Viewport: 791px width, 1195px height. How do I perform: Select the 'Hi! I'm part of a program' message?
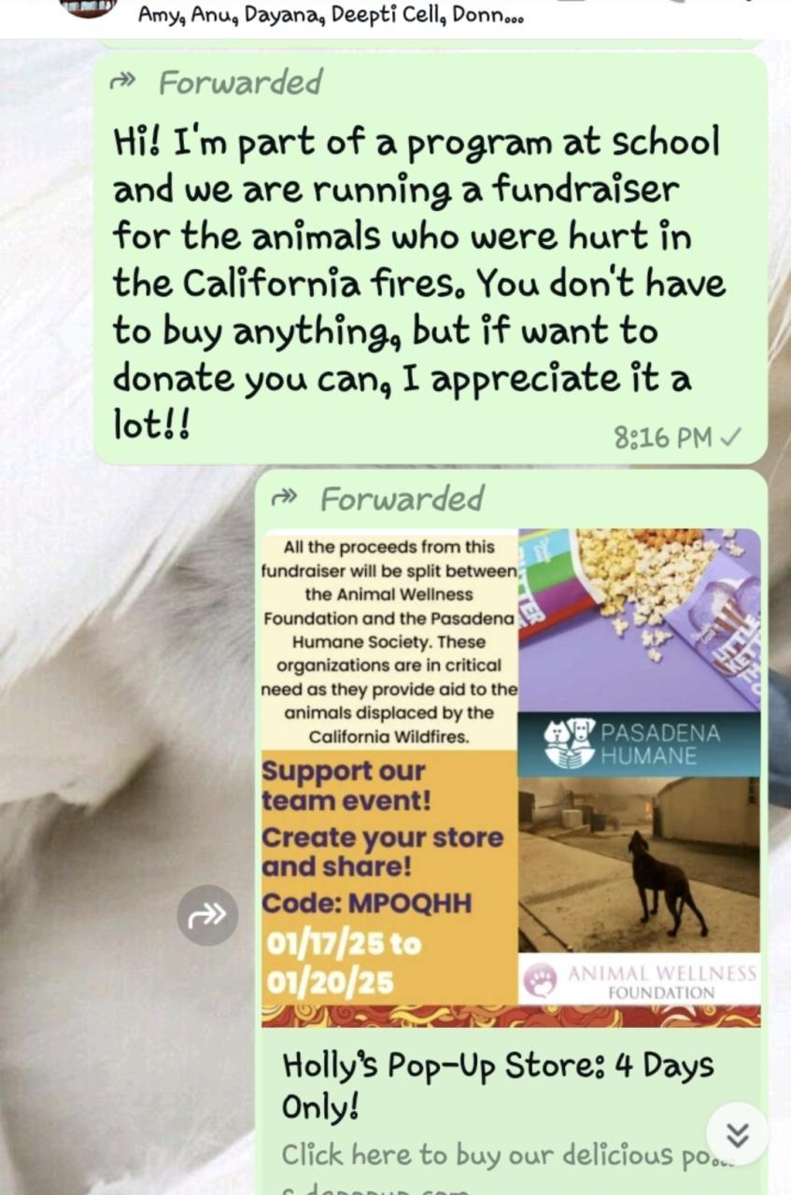coord(419,284)
